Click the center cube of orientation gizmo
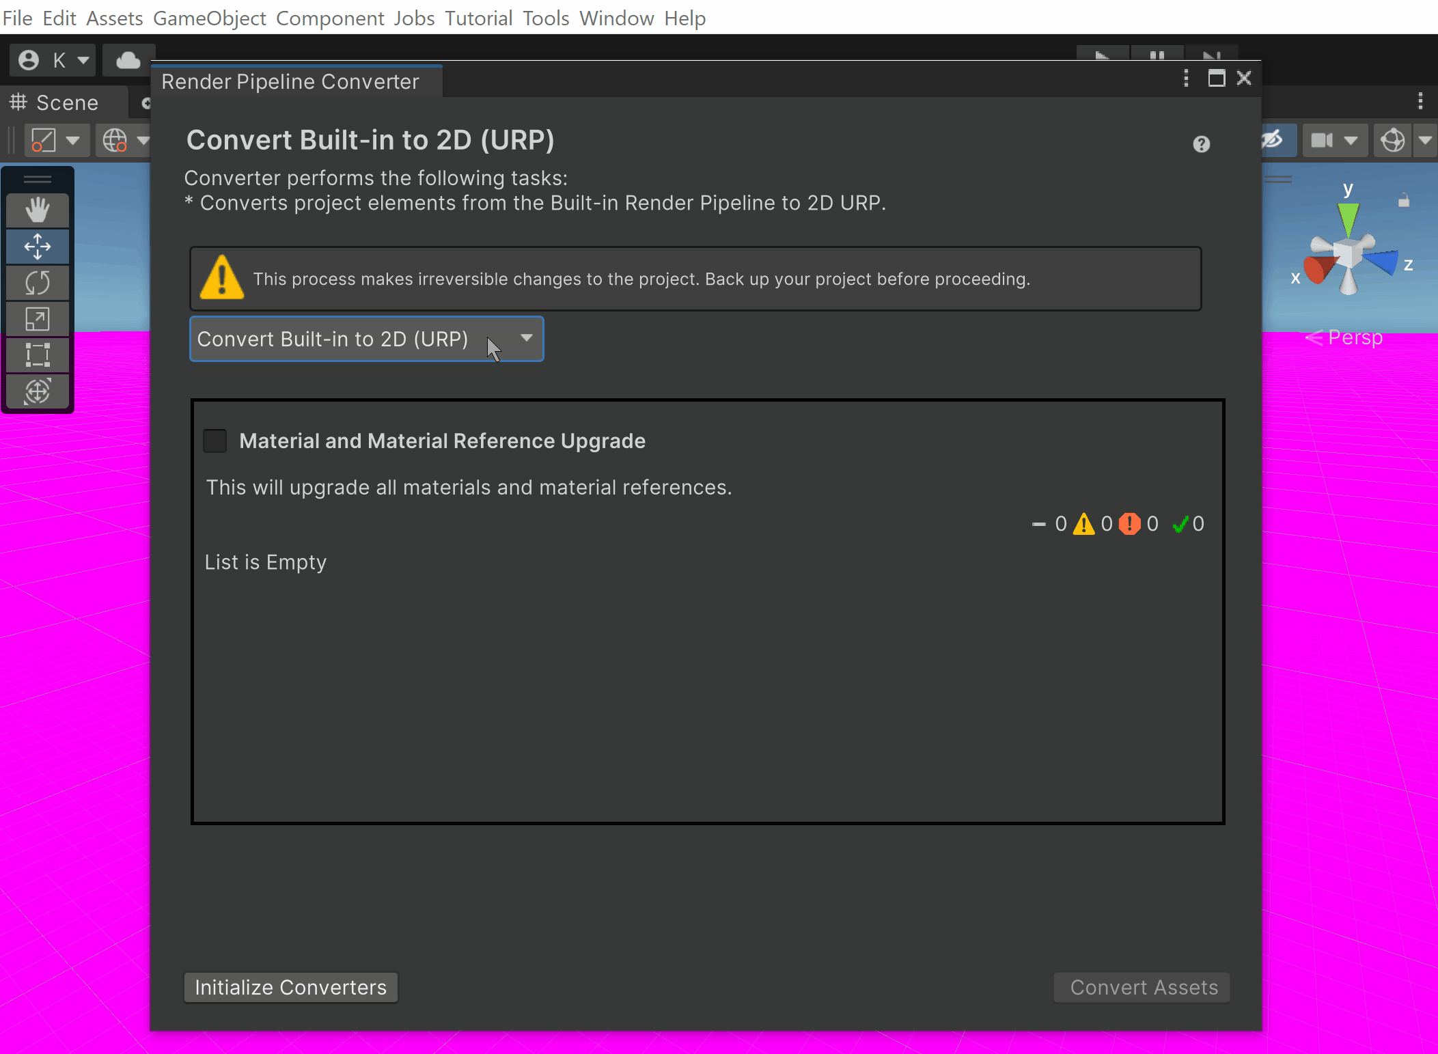Viewport: 1438px width, 1054px height. tap(1348, 254)
